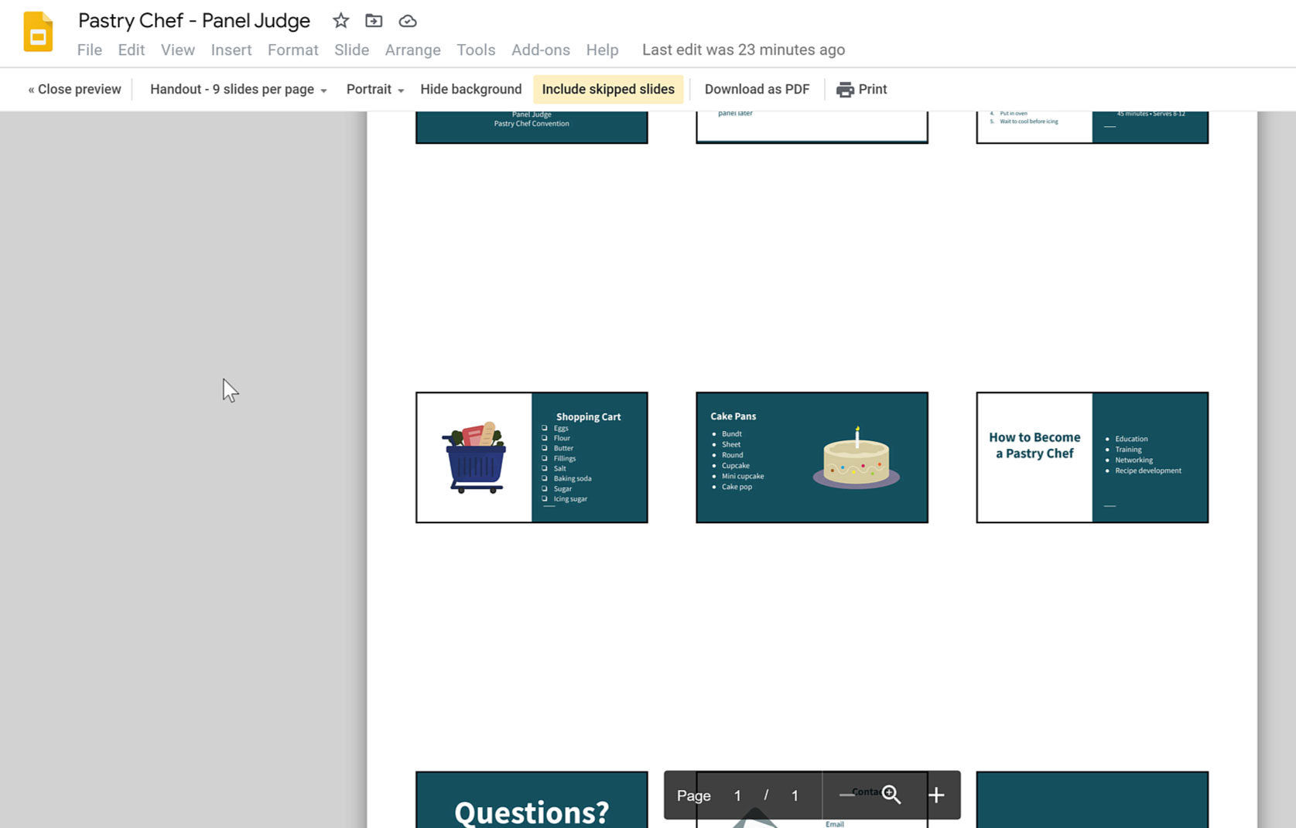
Task: Click the Panel Judge title slide thumbnail
Action: tap(532, 127)
